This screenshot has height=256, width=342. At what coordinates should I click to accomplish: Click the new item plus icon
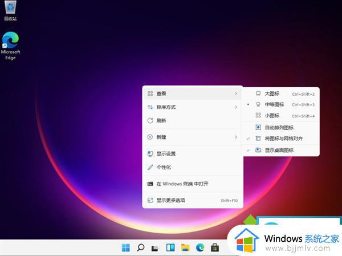pyautogui.click(x=150, y=137)
